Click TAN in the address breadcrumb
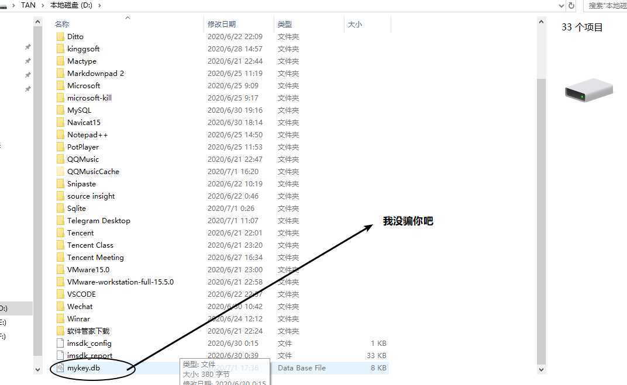 [x=28, y=5]
